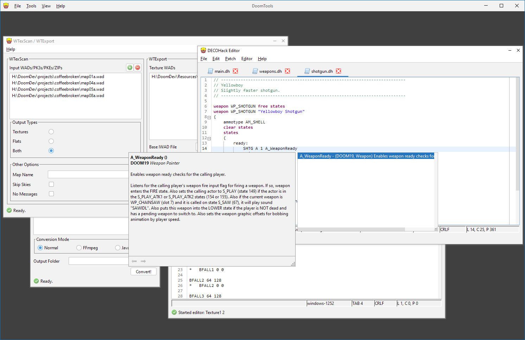Close the main.dh tab with red X
The width and height of the screenshot is (525, 340).
coord(235,71)
